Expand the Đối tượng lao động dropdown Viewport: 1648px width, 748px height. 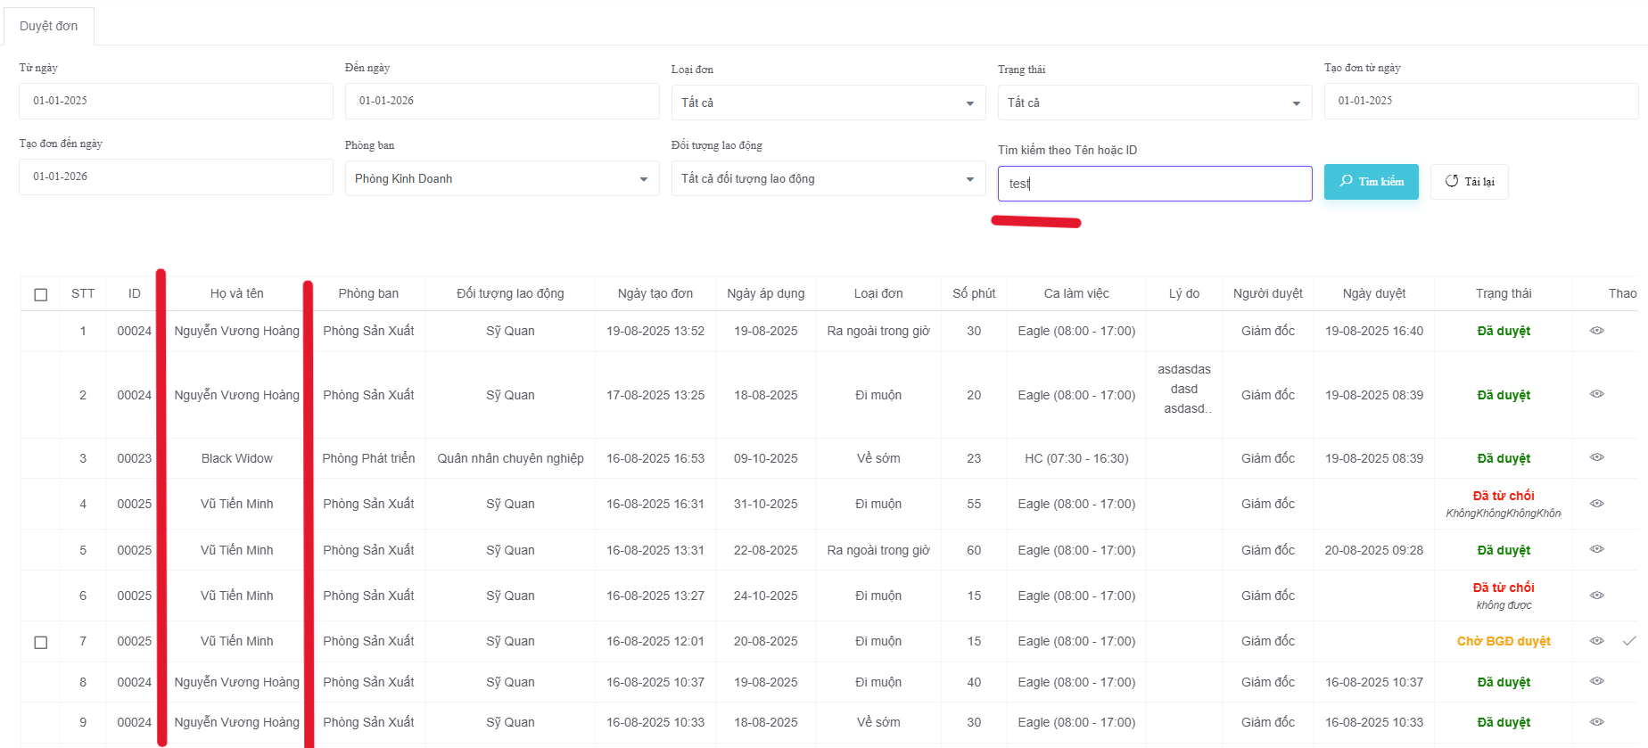(x=828, y=178)
